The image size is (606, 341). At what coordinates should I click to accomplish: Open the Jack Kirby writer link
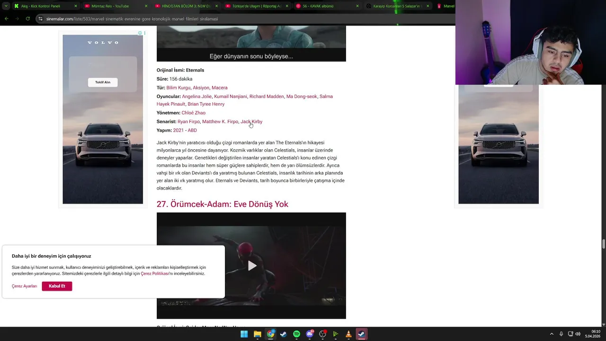(251, 122)
